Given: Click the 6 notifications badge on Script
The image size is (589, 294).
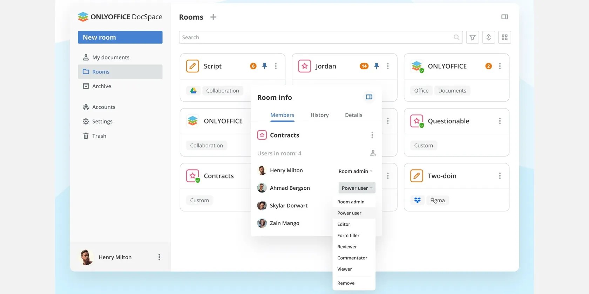Looking at the screenshot, I should [253, 66].
